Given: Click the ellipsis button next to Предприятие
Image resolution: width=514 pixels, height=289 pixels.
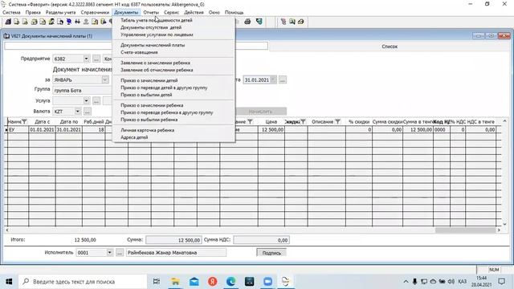Looking at the screenshot, I should [96, 59].
